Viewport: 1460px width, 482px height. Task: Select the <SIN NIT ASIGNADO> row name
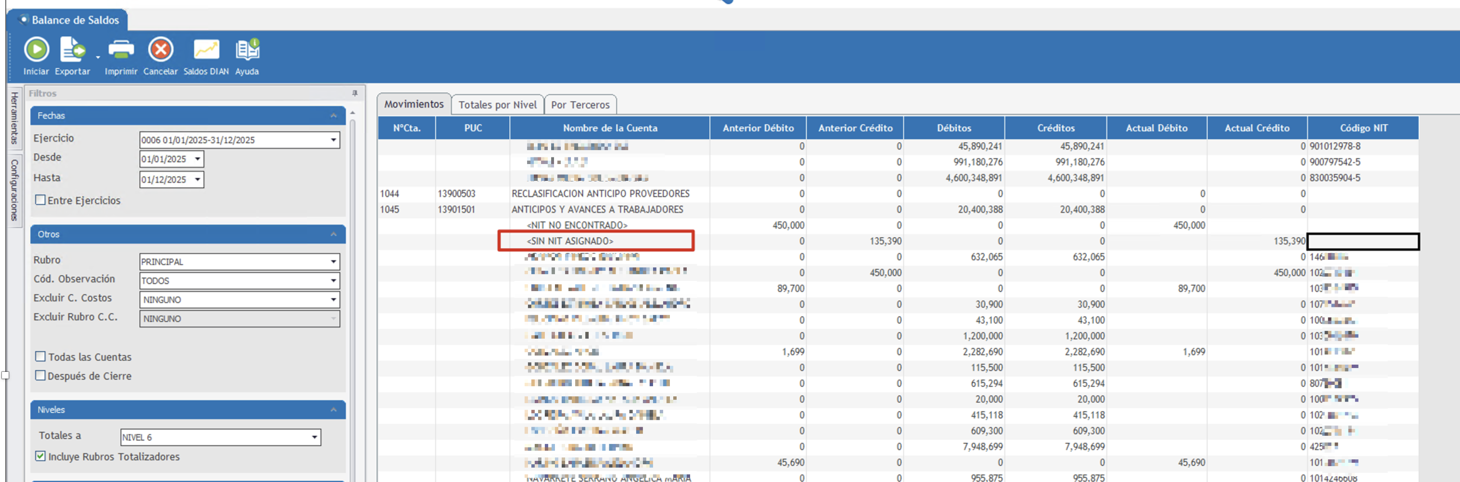(x=570, y=241)
